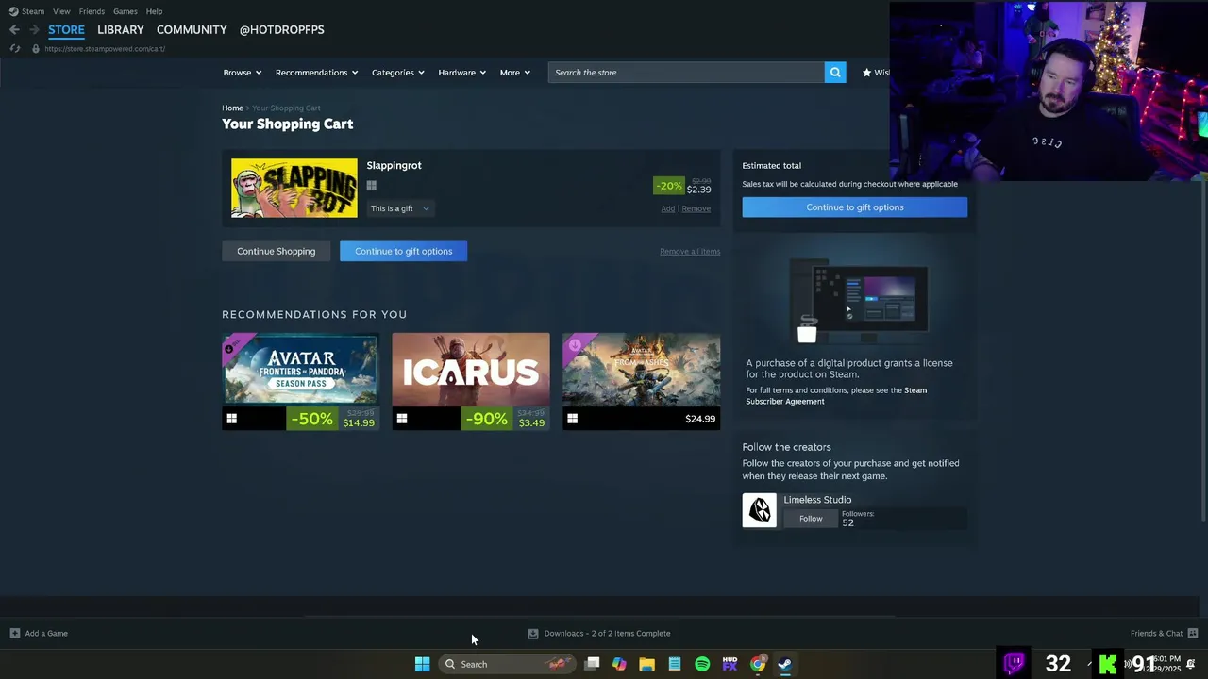The height and width of the screenshot is (679, 1208).
Task: Click the Steam icon in the taskbar
Action: [x=785, y=664]
